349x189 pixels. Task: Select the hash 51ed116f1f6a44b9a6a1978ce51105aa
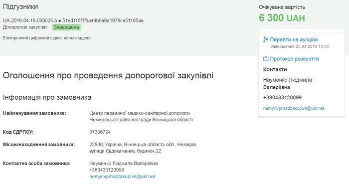[103, 20]
